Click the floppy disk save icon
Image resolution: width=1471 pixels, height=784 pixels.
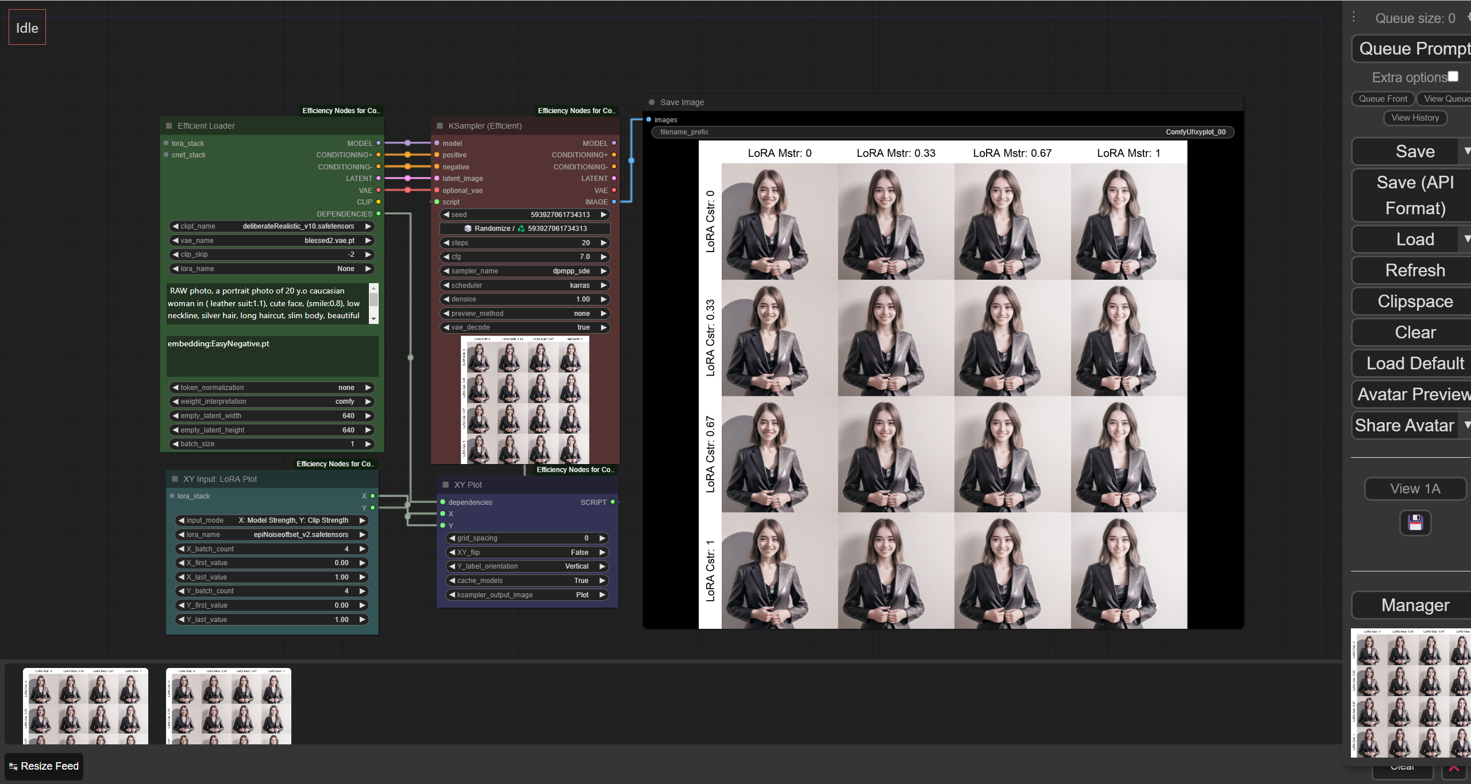pos(1415,523)
